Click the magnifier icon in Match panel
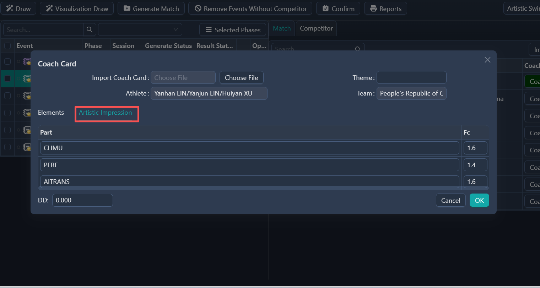This screenshot has height=288, width=540. click(x=358, y=49)
